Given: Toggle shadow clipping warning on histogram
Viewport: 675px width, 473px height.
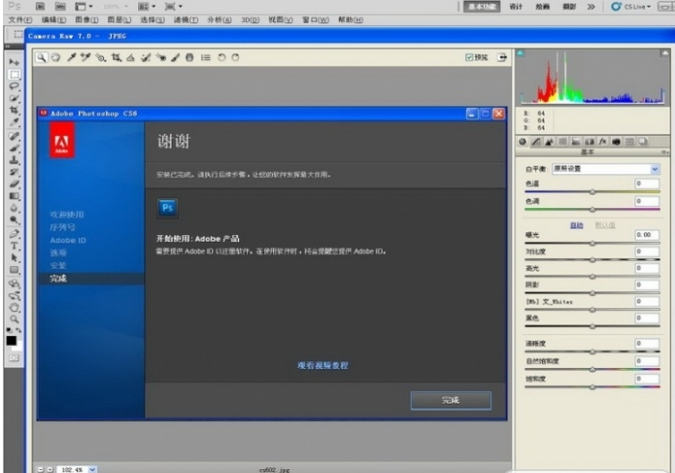Looking at the screenshot, I should pos(521,53).
